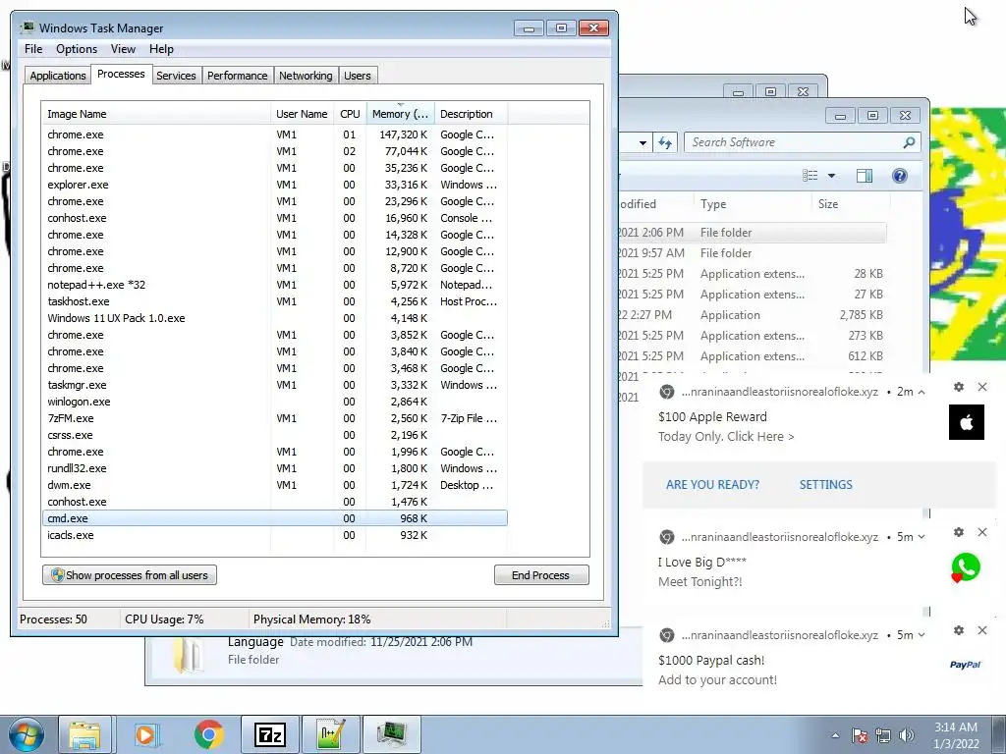
Task: Click the End Process button
Action: tap(541, 575)
